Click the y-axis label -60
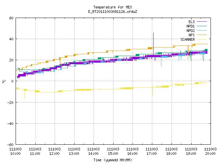This screenshot has height=163, width=217. pos(11,145)
